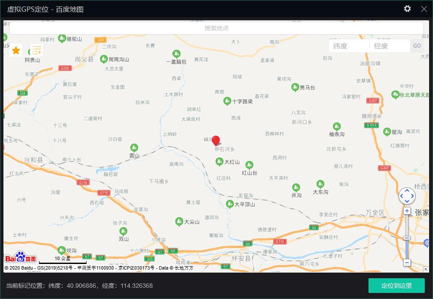Click the 搜索地点 search box
This screenshot has width=433, height=299.
[216, 28]
